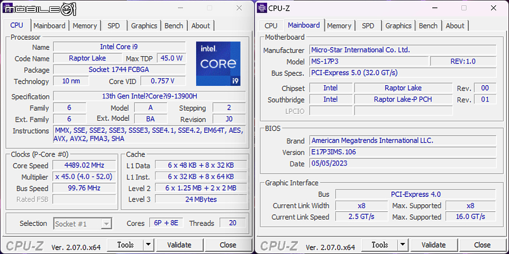Click Close button in left CPU window
Image resolution: width=509 pixels, height=254 pixels.
228,244
